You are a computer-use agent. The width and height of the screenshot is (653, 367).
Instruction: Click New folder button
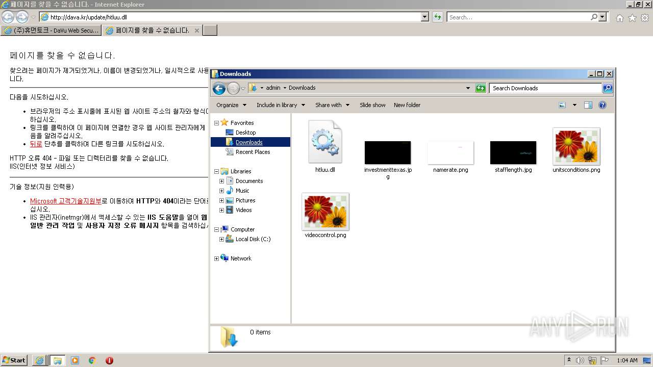click(x=407, y=105)
